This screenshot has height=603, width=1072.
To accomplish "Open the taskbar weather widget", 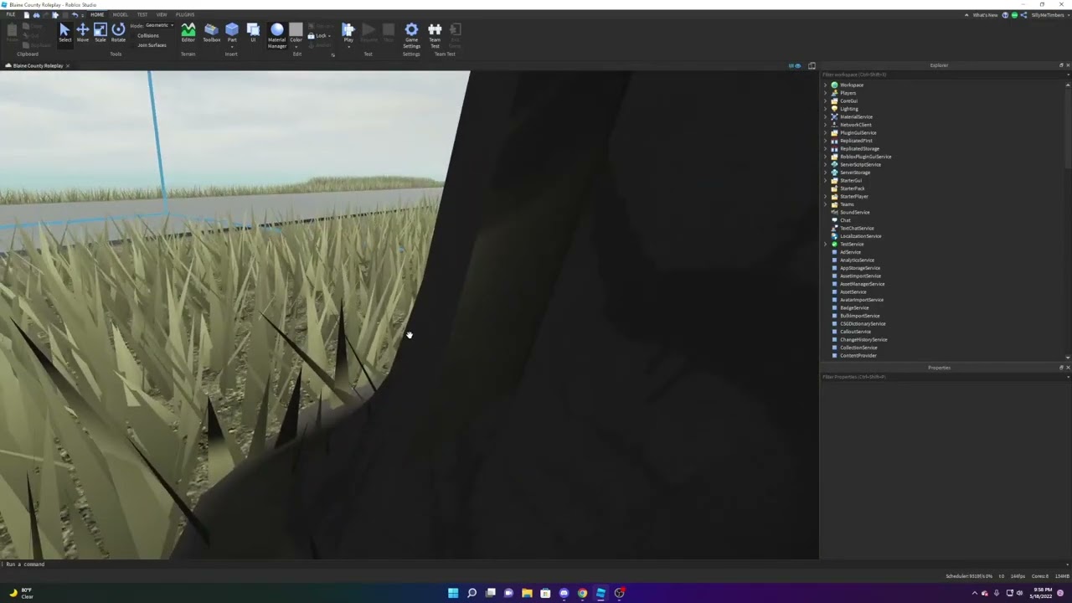I will [22, 593].
